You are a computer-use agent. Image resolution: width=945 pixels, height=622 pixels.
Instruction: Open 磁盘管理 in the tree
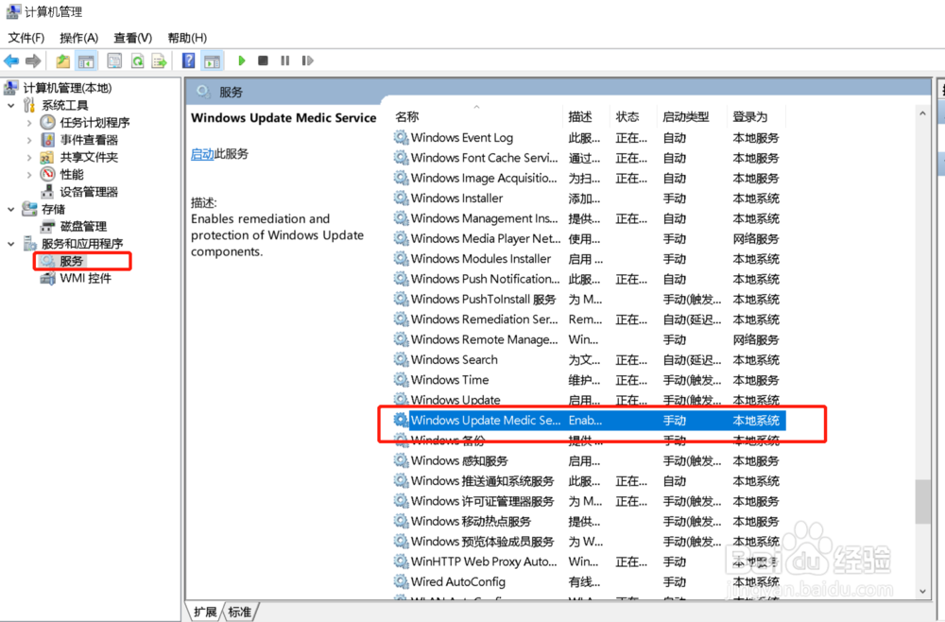pyautogui.click(x=83, y=227)
